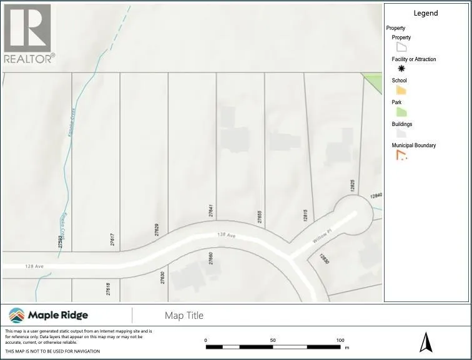Select lot number 27655 on the map
The image size is (472, 360).
[260, 217]
